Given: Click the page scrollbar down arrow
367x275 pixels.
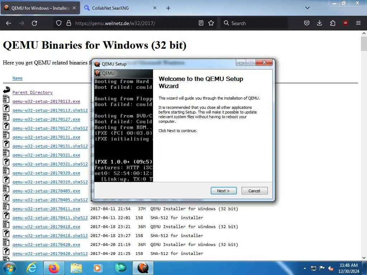Looking at the screenshot, I should 364,258.
